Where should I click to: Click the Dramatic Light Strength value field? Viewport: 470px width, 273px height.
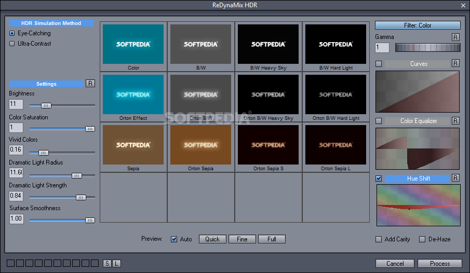click(x=16, y=196)
